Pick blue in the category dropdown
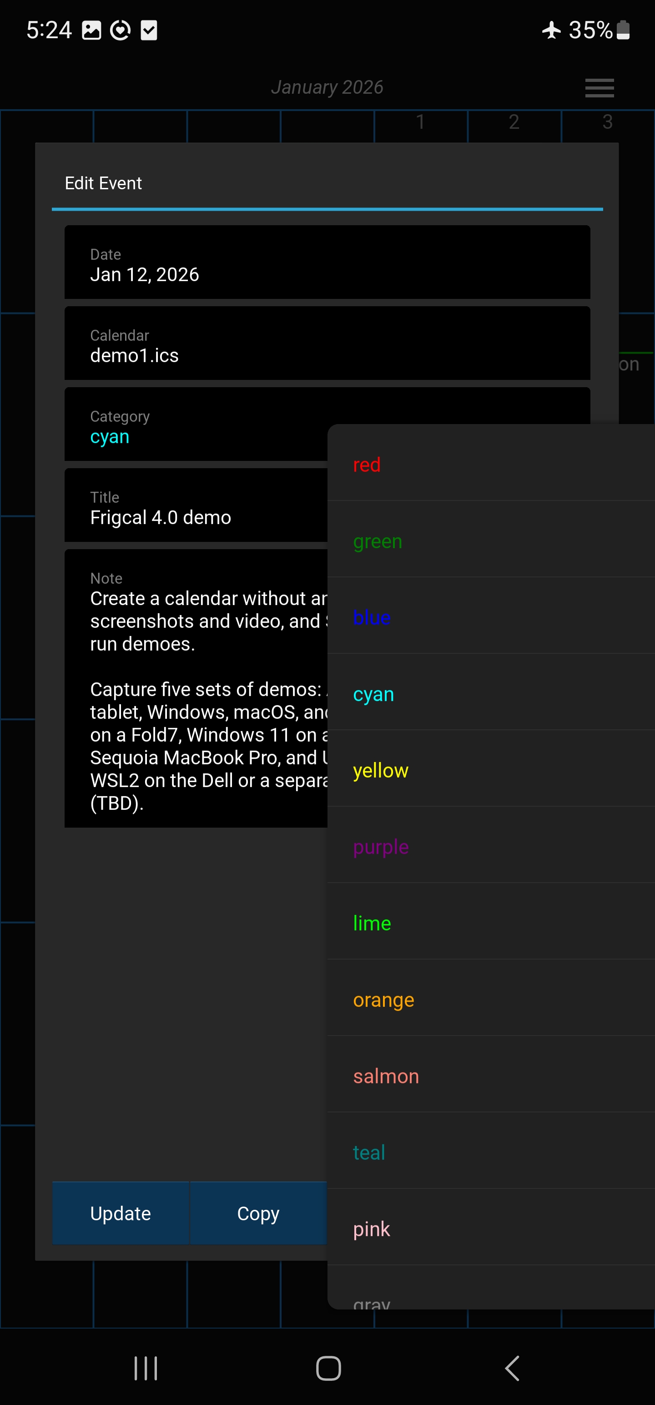 (491, 617)
